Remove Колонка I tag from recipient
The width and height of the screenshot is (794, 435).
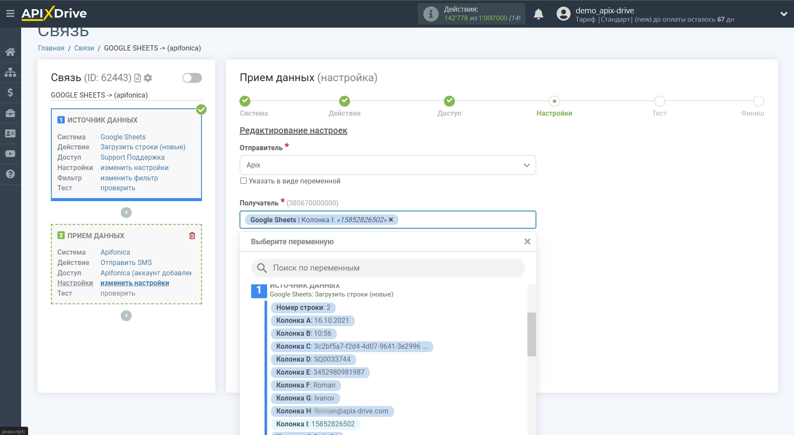tap(391, 220)
